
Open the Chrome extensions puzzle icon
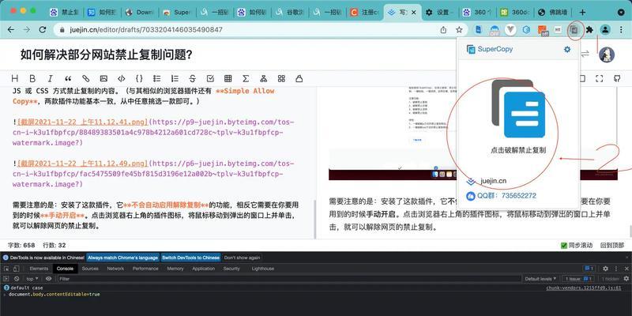[x=589, y=30]
